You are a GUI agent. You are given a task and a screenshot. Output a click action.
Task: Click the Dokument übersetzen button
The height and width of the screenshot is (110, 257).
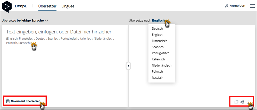pyautogui.click(x=23, y=101)
